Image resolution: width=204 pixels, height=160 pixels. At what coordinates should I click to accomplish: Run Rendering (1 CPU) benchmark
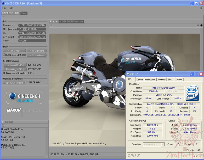click(15, 65)
